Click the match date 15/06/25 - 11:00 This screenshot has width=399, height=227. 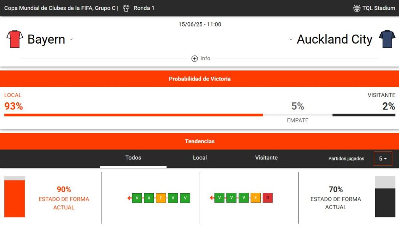click(x=200, y=25)
